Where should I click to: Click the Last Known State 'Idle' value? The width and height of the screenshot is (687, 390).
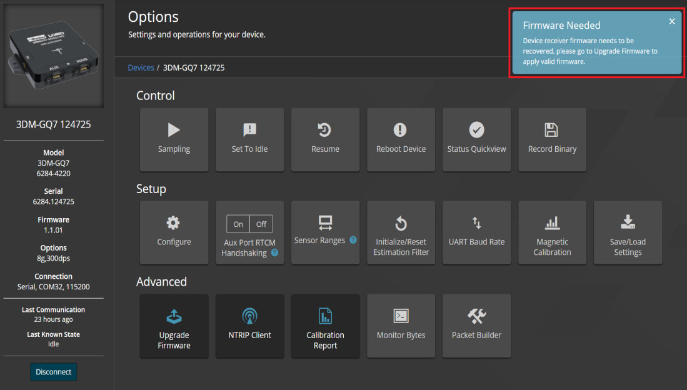point(54,344)
